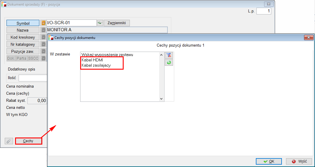The image size is (315, 167).
Task: Click the Wróć back button
Action: pyautogui.click(x=299, y=161)
